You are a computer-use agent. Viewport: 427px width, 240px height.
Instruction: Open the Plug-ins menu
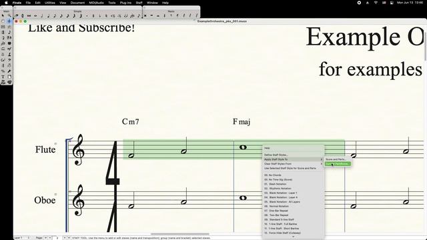tap(125, 3)
